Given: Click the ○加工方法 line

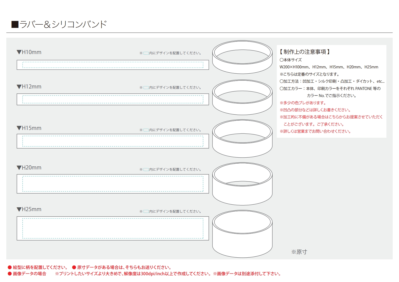Looking at the screenshot, I should coord(332,81).
